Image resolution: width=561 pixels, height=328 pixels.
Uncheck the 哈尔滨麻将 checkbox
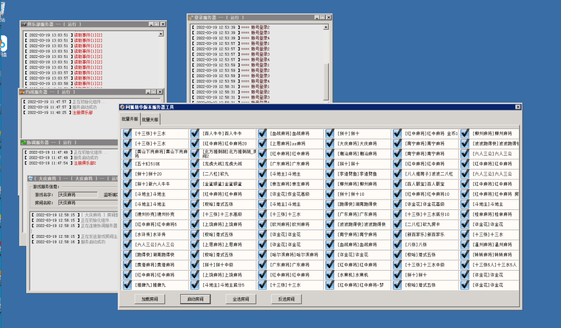(262, 255)
